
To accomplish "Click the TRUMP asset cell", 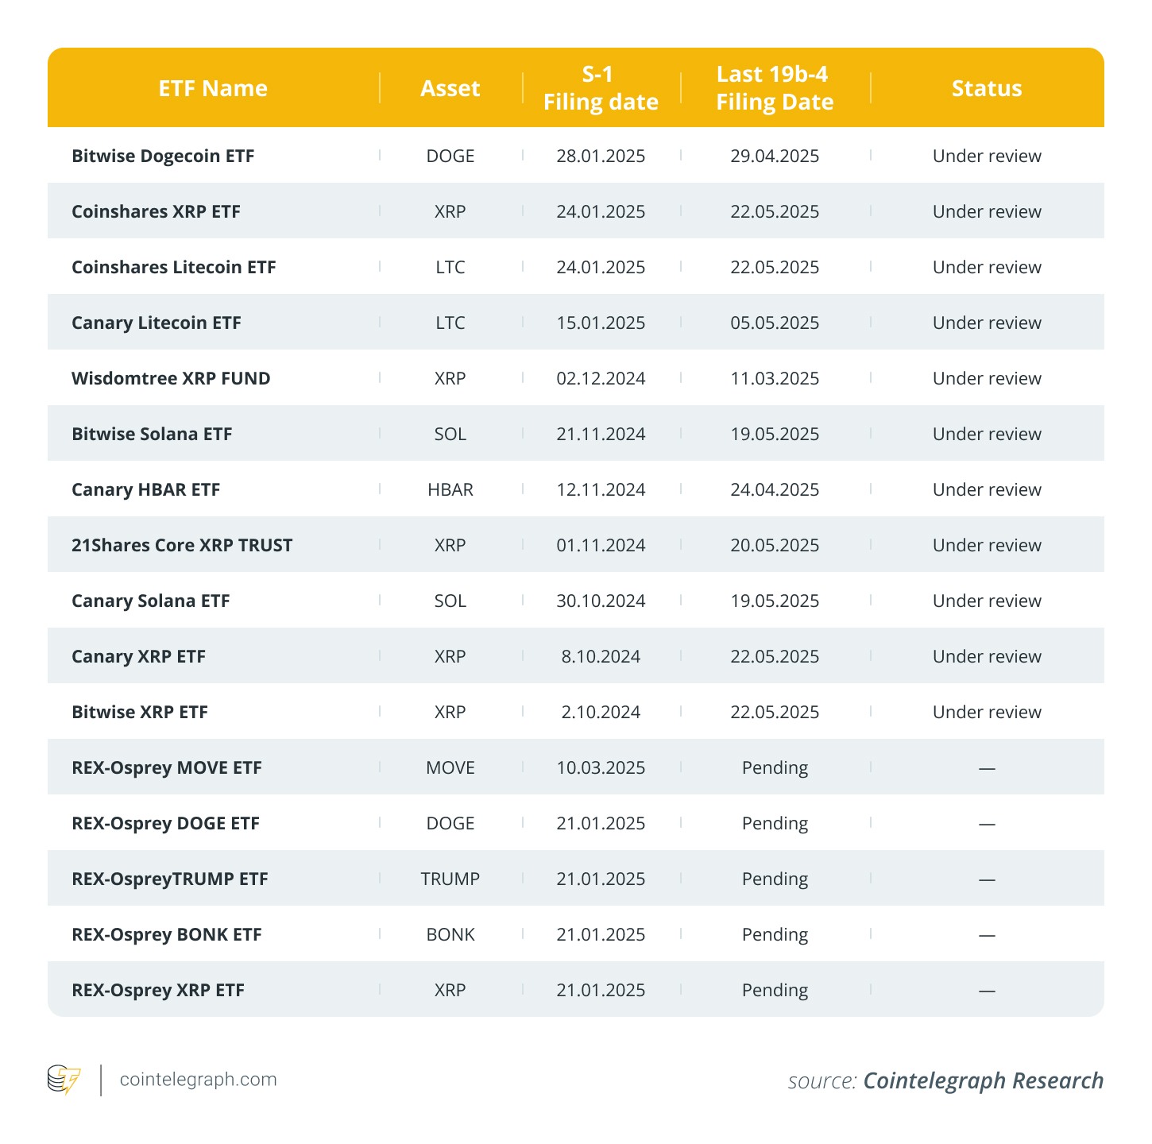I will click(x=450, y=879).
